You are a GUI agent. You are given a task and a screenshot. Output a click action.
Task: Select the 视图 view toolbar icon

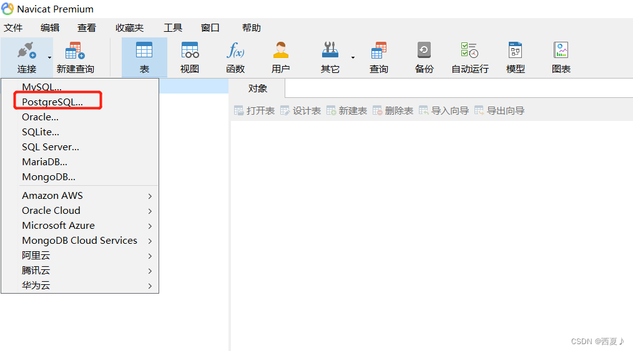tap(190, 50)
